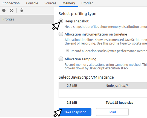The image size is (147, 118).
Task: Click the Memory tab
Action: pos(69,3)
